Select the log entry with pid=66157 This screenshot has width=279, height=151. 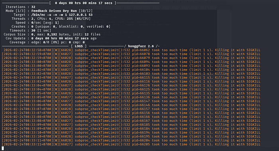click(x=131, y=109)
